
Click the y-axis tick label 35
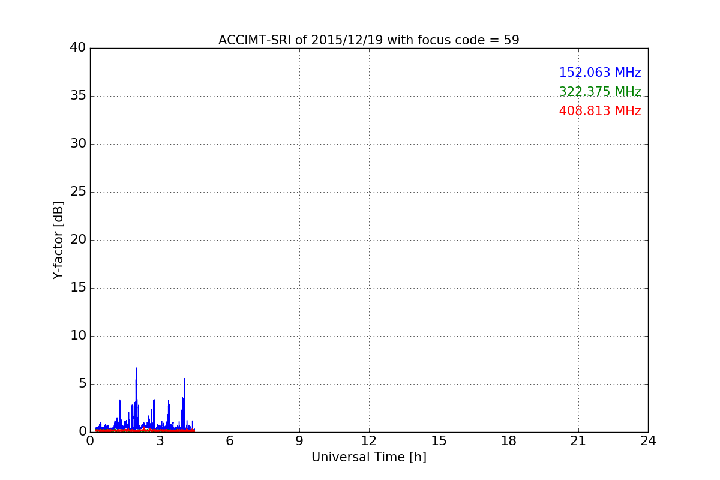pos(78,96)
